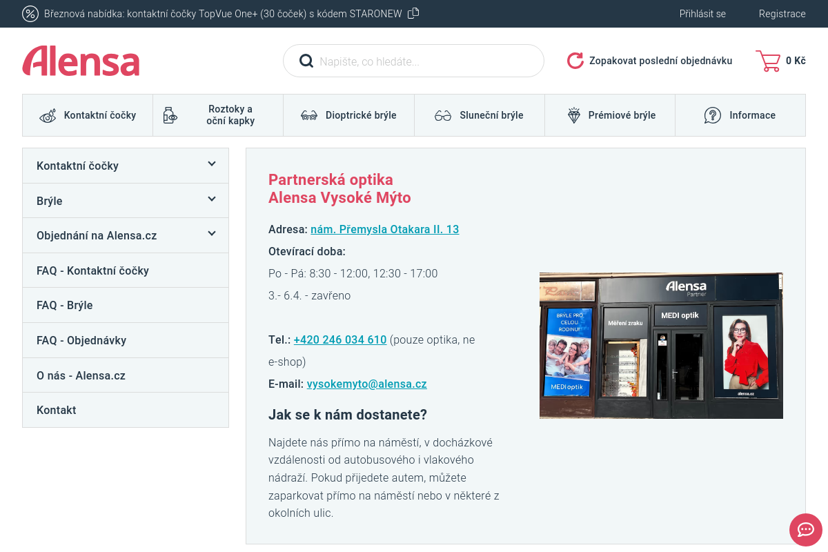Image resolution: width=828 pixels, height=552 pixels.
Task: Click the vysokemyto@alensa.cz email link
Action: coord(366,384)
